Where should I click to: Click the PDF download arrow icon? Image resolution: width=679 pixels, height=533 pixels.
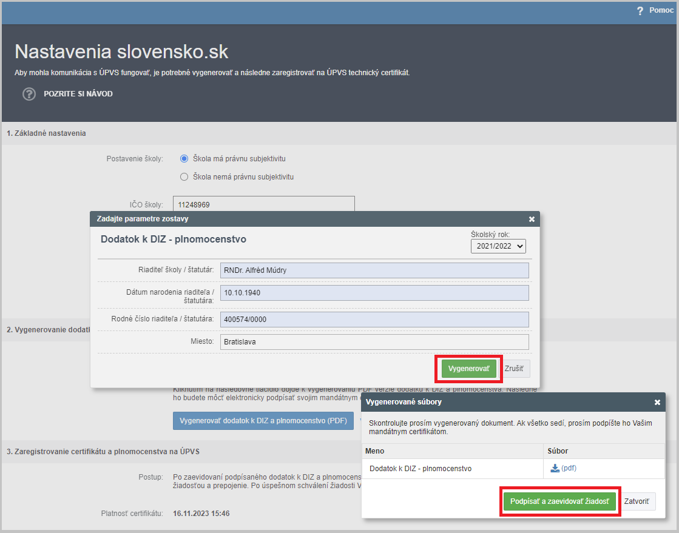(x=554, y=468)
